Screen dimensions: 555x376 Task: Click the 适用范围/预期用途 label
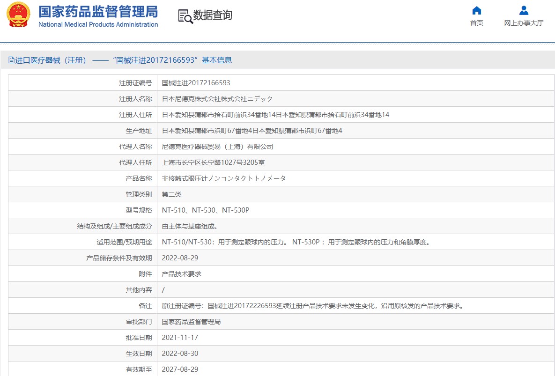click(124, 242)
